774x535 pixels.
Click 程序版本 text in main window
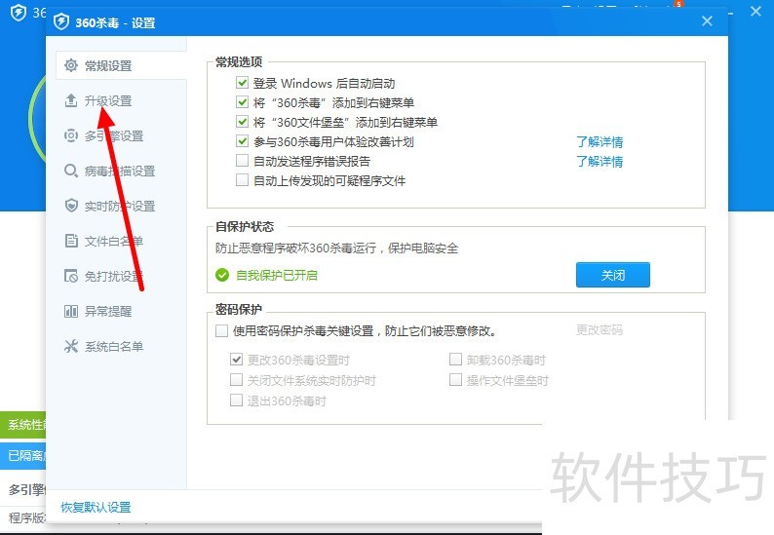pyautogui.click(x=27, y=517)
